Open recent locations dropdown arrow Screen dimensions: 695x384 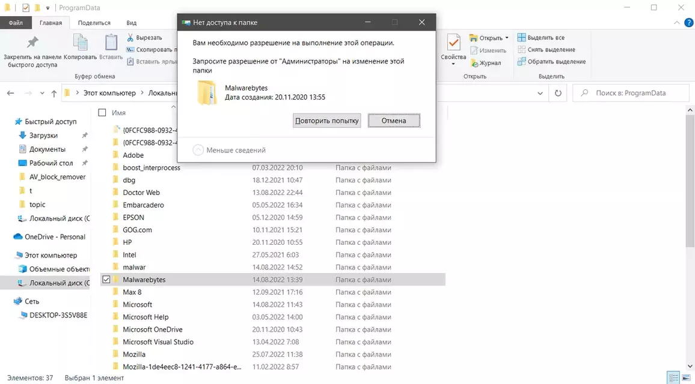42,94
